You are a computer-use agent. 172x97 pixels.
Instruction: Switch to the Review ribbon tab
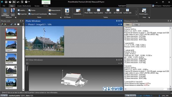click(x=37, y=6)
